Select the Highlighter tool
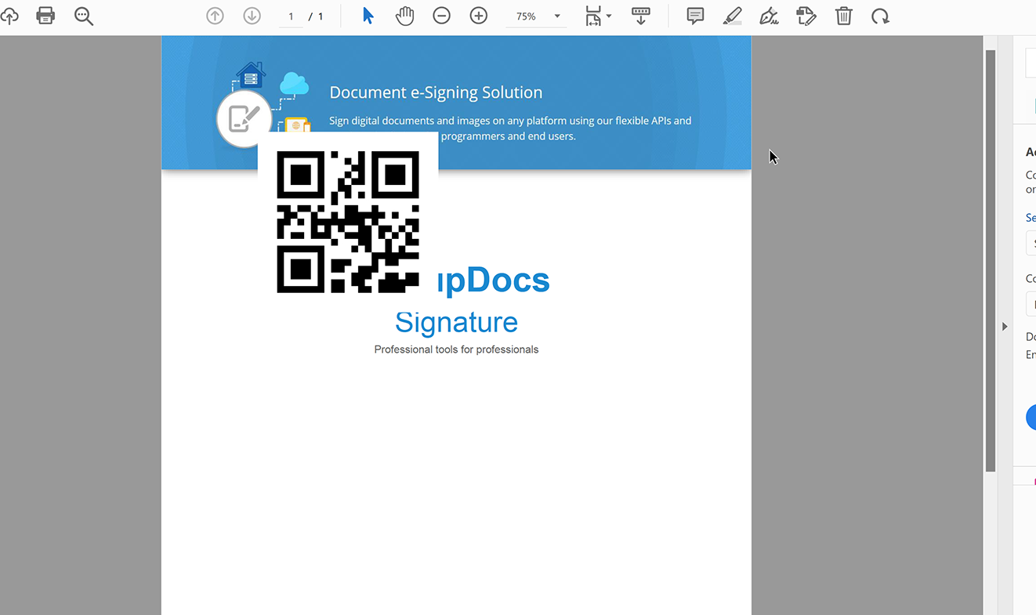Screen dimensions: 1036x615 (732, 16)
